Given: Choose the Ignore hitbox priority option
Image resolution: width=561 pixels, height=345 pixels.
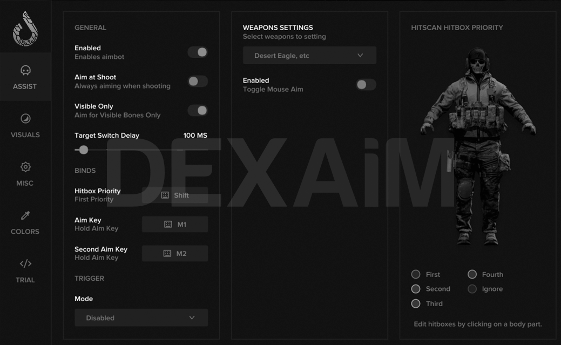Looking at the screenshot, I should [472, 289].
